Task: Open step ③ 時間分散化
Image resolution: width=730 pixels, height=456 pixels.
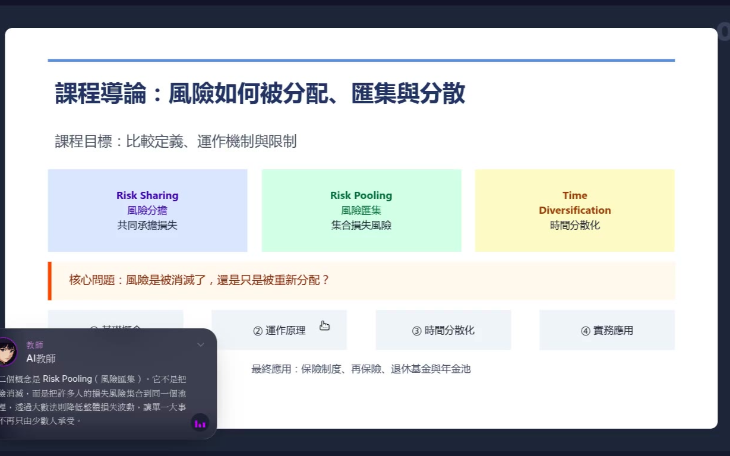Action: tap(443, 330)
